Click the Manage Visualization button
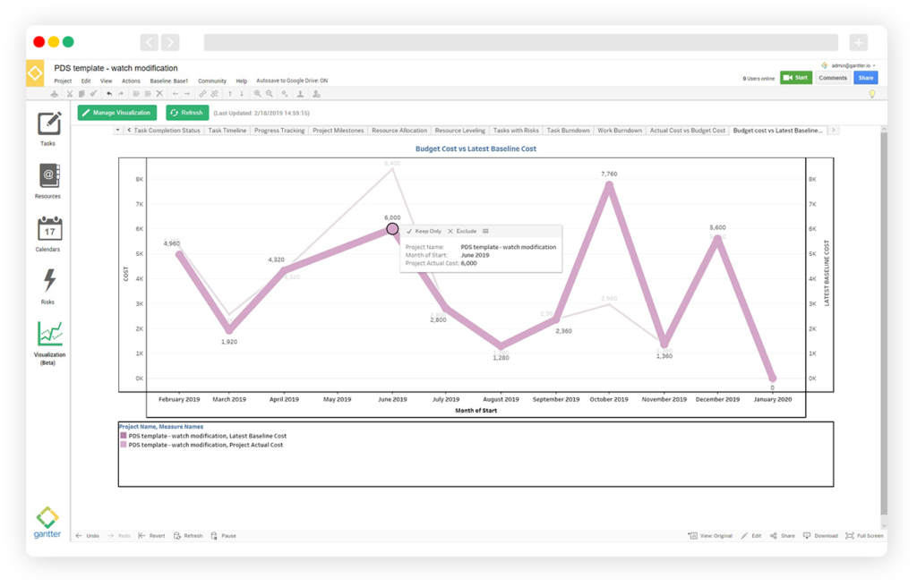This screenshot has height=587, width=917. coord(117,113)
